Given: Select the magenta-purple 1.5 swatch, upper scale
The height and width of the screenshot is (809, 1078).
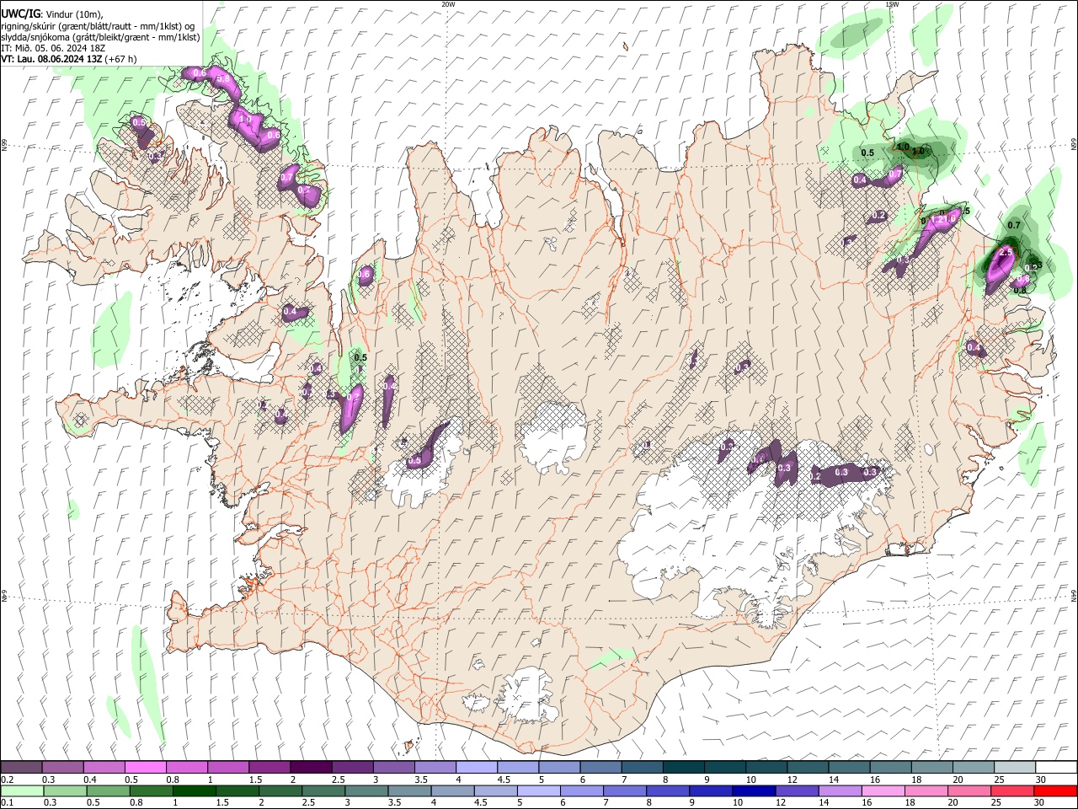Looking at the screenshot, I should (x=269, y=767).
